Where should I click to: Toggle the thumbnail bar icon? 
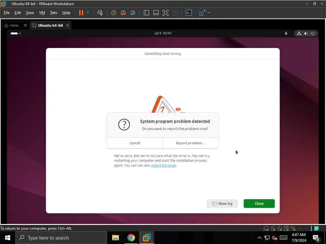pyautogui.click(x=156, y=13)
